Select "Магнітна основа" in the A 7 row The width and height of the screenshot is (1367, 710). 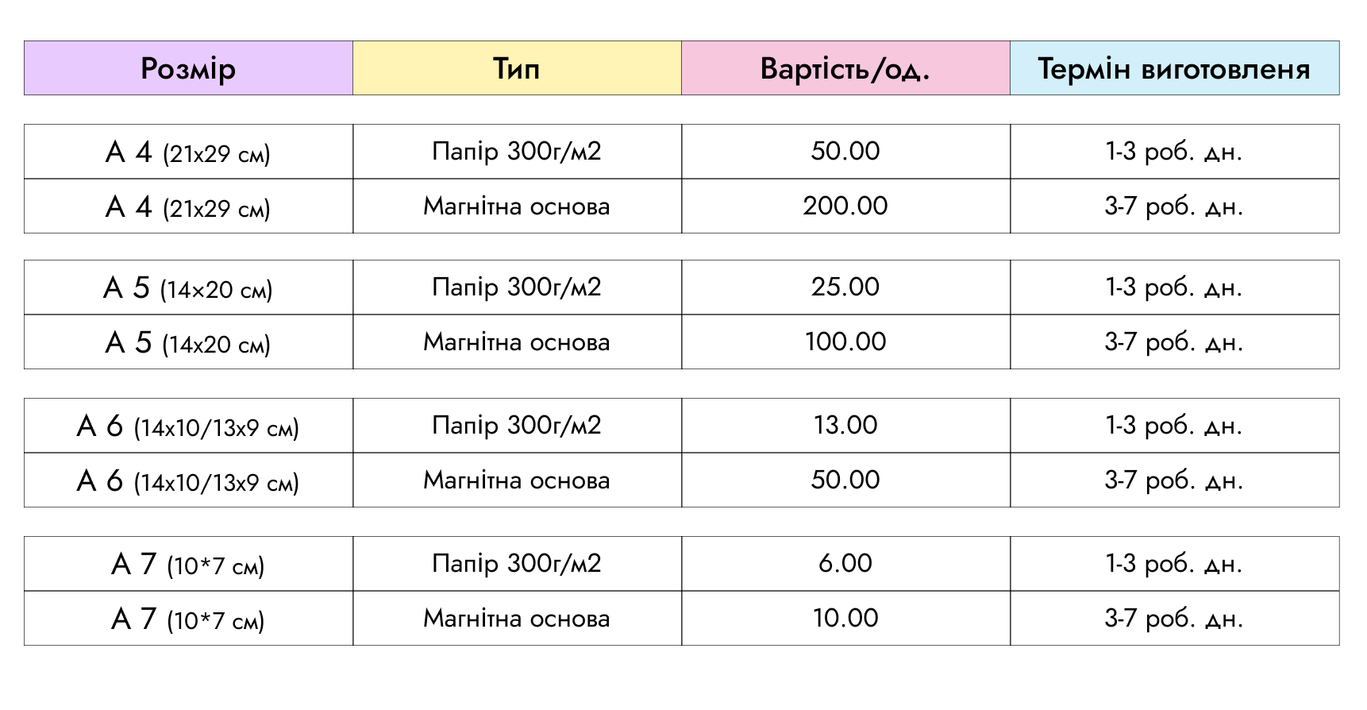[x=517, y=619]
